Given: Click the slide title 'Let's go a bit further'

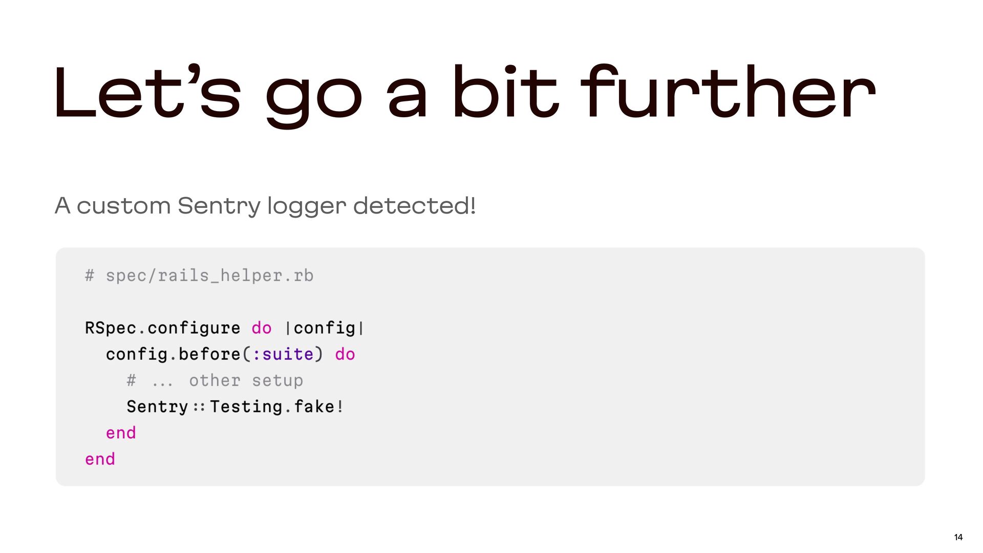Looking at the screenshot, I should (465, 95).
